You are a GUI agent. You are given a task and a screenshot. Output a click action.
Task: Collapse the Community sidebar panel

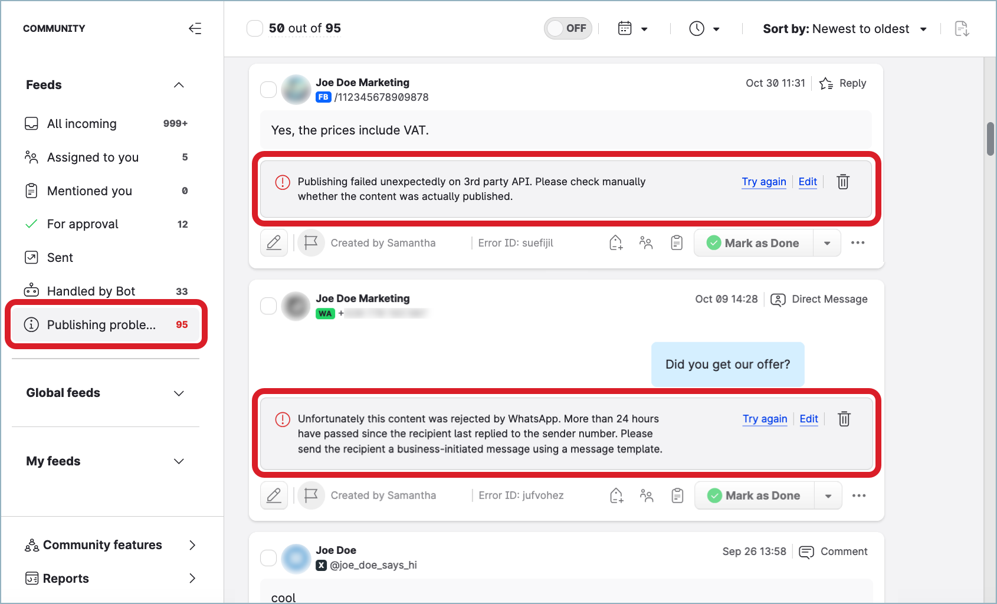pyautogui.click(x=195, y=28)
